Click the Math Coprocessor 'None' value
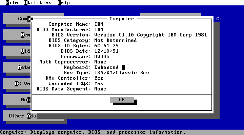 point(100,62)
